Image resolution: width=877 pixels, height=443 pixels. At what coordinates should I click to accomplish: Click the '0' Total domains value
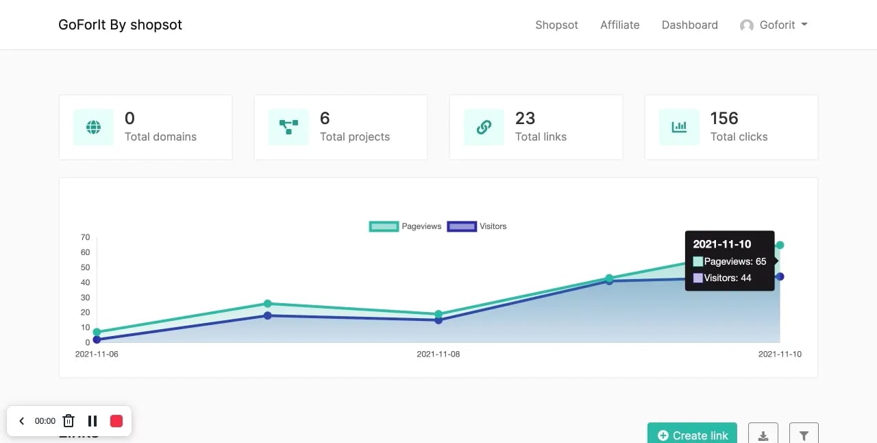click(x=129, y=118)
